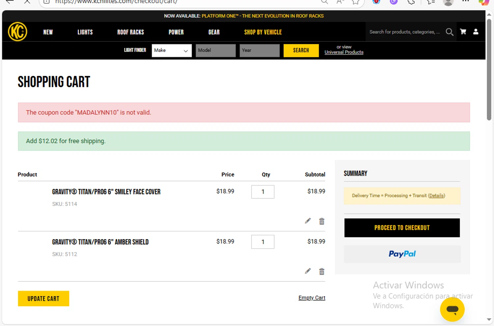Open the yellow chat bubble widget
The width and height of the screenshot is (494, 326).
pos(452,309)
